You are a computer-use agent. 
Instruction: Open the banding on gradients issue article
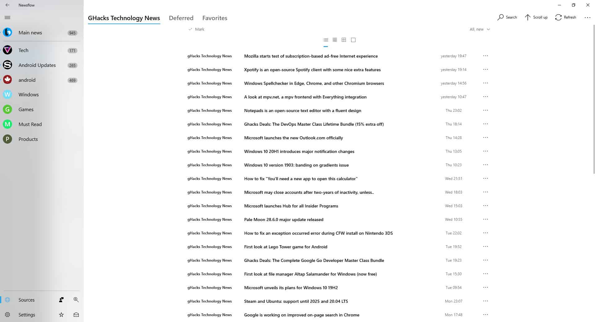(x=296, y=165)
